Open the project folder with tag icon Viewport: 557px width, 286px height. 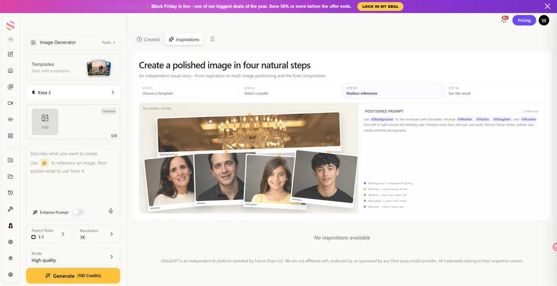coord(10,160)
